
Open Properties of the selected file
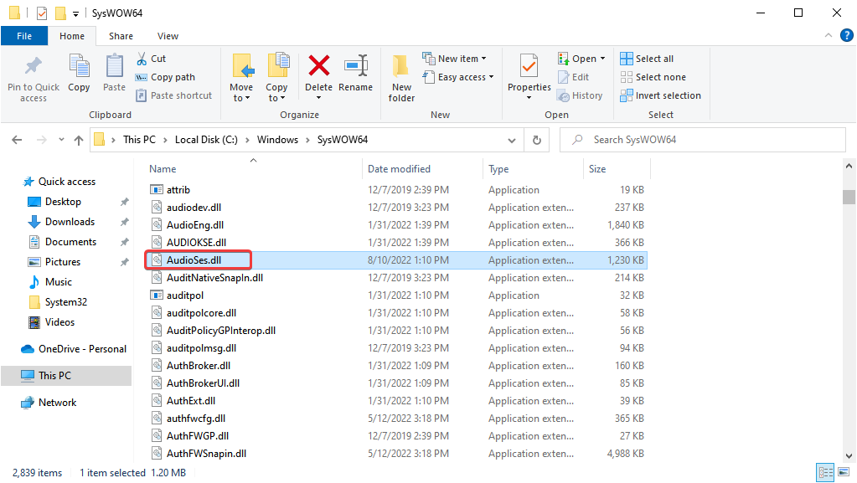click(x=529, y=72)
